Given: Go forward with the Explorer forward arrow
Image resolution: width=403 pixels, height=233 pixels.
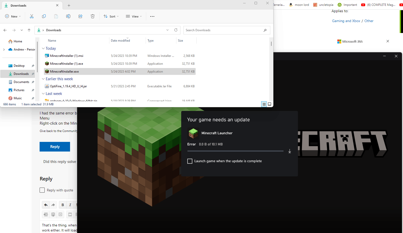Looking at the screenshot, I should 14,30.
